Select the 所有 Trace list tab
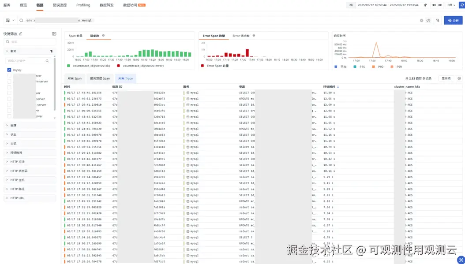This screenshot has height=264, width=465. (x=125, y=78)
